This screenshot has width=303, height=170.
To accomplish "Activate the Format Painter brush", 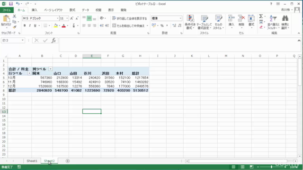I will click(15, 27).
